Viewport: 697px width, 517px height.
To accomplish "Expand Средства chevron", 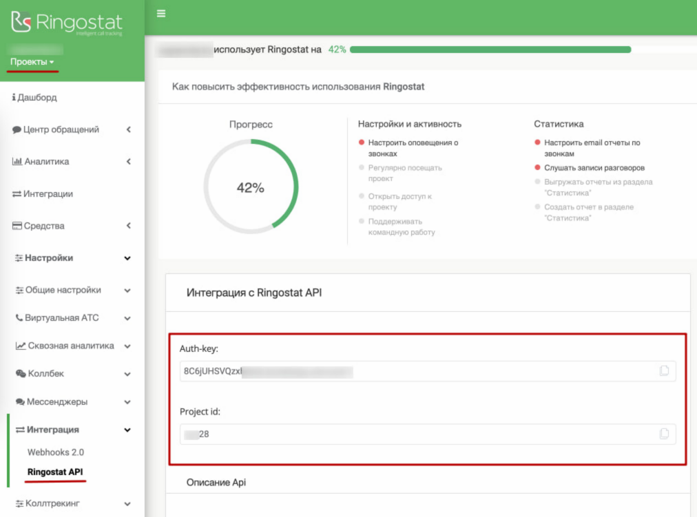I will (x=129, y=226).
